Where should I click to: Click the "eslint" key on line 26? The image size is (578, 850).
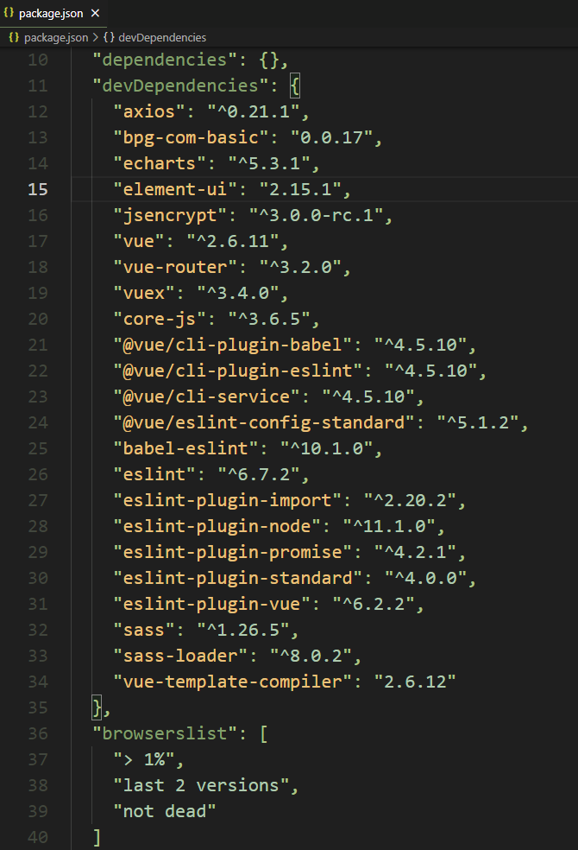tap(154, 475)
